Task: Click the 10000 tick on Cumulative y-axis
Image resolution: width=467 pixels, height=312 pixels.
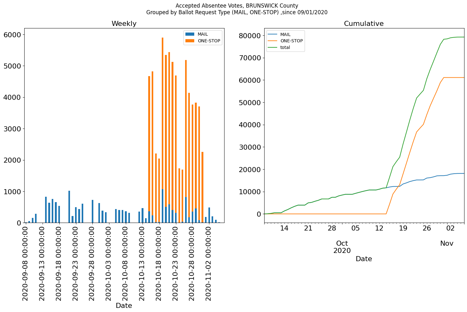Action: (250, 192)
